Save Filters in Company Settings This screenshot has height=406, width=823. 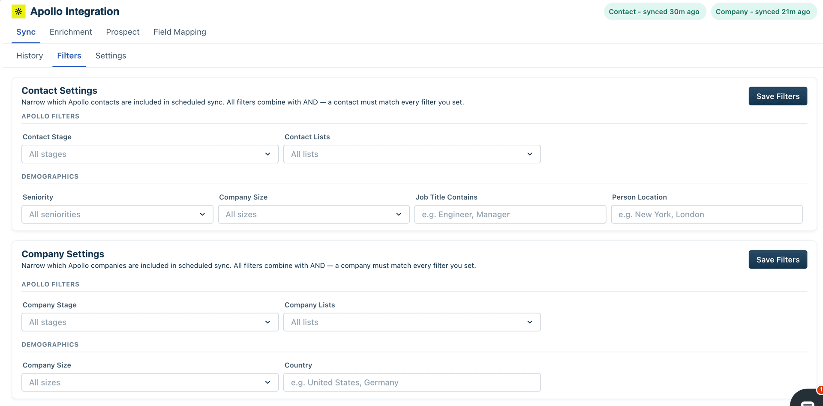pos(778,260)
